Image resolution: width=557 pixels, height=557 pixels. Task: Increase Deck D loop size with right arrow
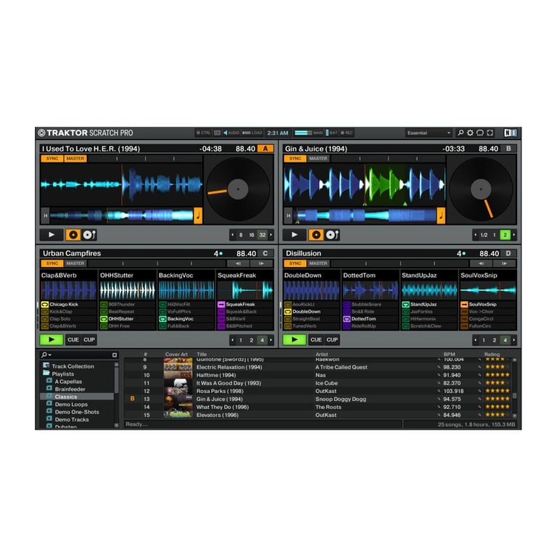click(x=514, y=340)
